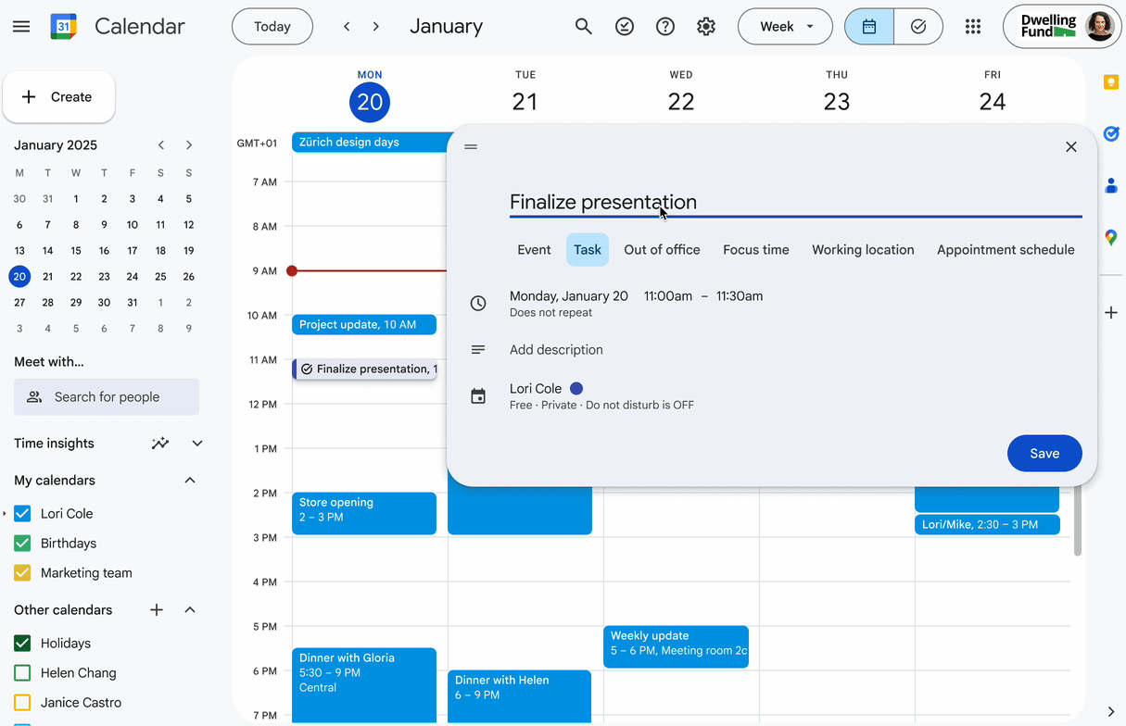Viewport: 1126px width, 726px height.
Task: Open the Week view dropdown
Action: pyautogui.click(x=785, y=27)
